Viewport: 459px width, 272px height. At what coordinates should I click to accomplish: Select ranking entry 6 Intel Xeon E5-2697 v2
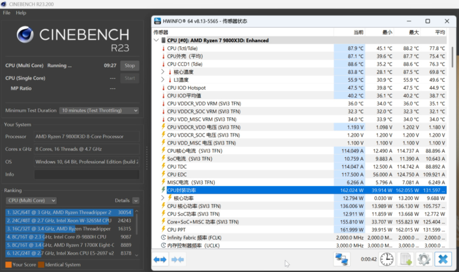69,253
